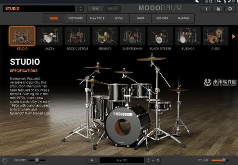Click the hi-hat cymbal on the right stand
This screenshot has width=238, height=165.
click(x=178, y=90)
